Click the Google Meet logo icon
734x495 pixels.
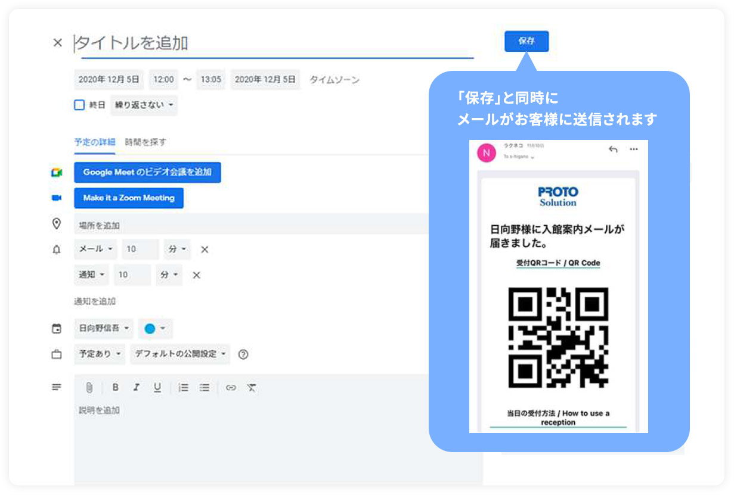[x=57, y=173]
